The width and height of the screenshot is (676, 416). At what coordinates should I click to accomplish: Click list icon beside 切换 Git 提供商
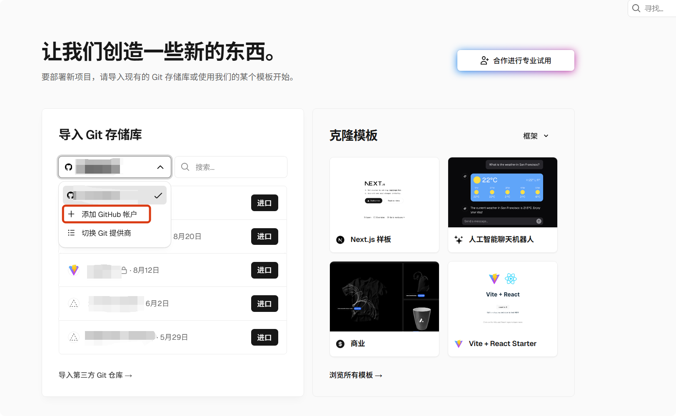tap(71, 233)
